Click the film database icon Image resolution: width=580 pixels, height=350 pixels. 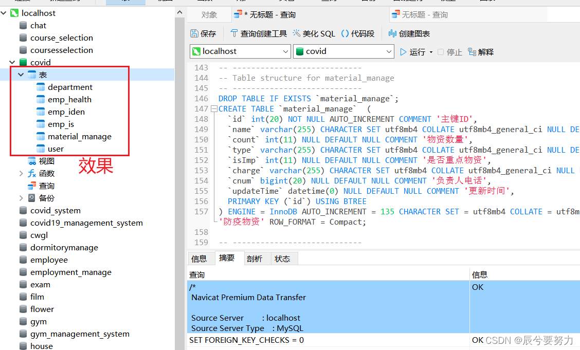(x=23, y=297)
